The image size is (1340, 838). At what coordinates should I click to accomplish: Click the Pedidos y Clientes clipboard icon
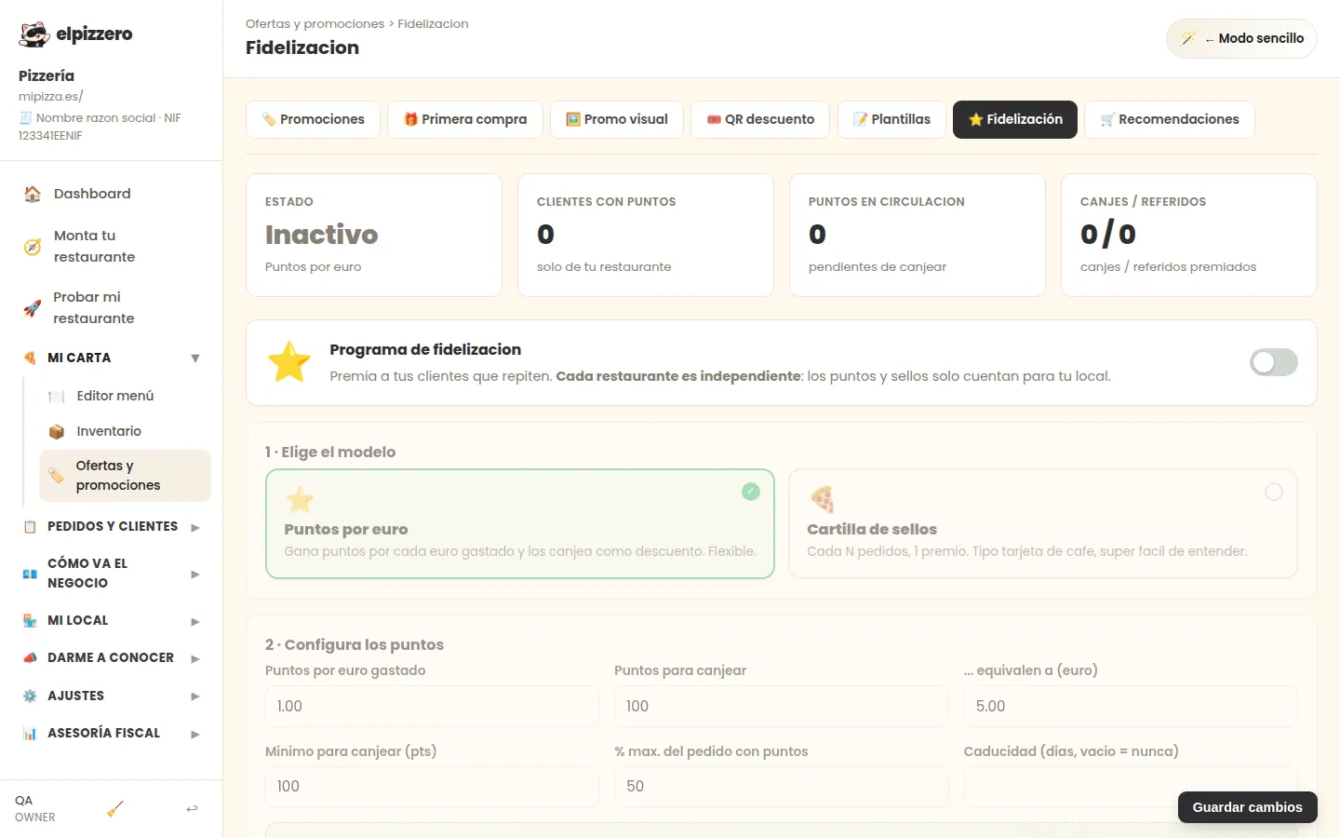[x=30, y=527]
